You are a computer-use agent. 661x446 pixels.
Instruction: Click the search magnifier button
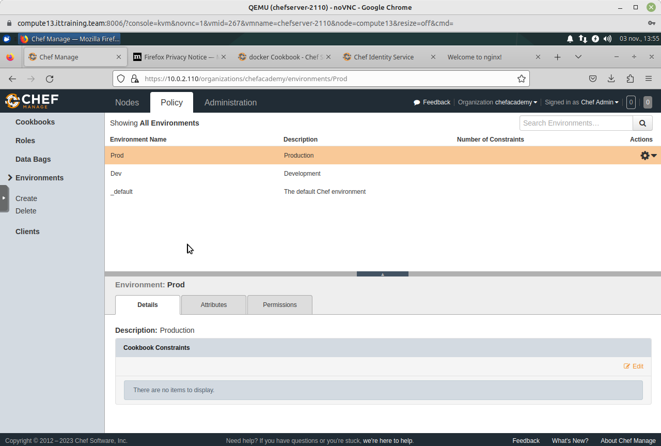tap(642, 123)
